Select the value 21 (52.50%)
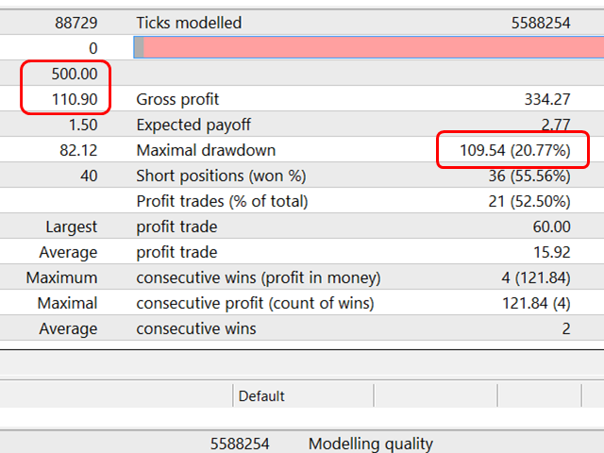 (x=529, y=201)
